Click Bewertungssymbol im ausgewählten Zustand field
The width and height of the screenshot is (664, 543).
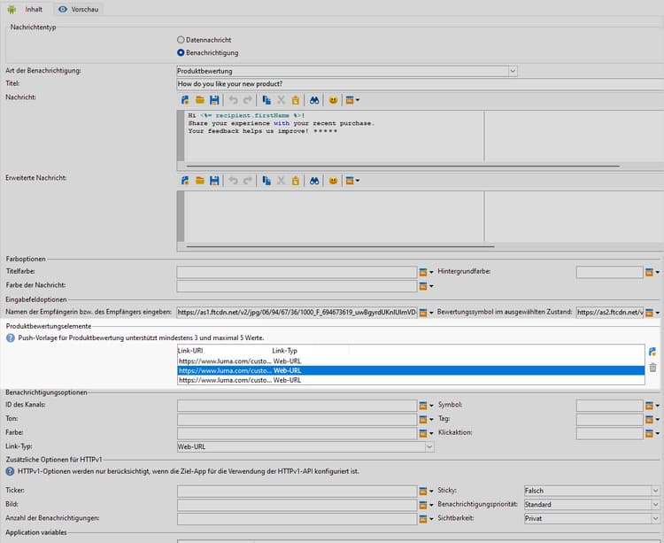click(609, 312)
